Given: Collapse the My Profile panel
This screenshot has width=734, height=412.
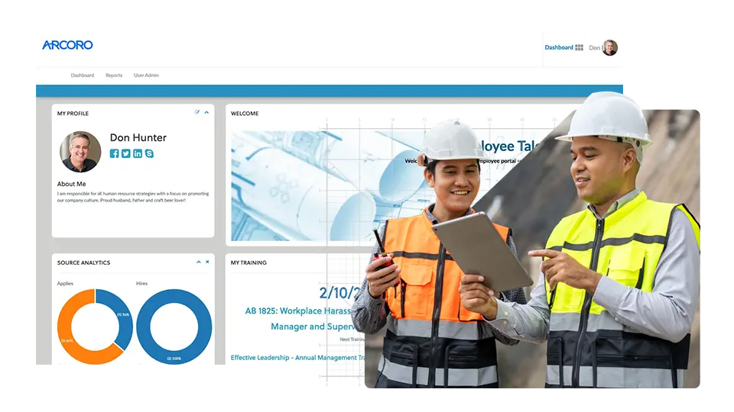Looking at the screenshot, I should tap(206, 112).
